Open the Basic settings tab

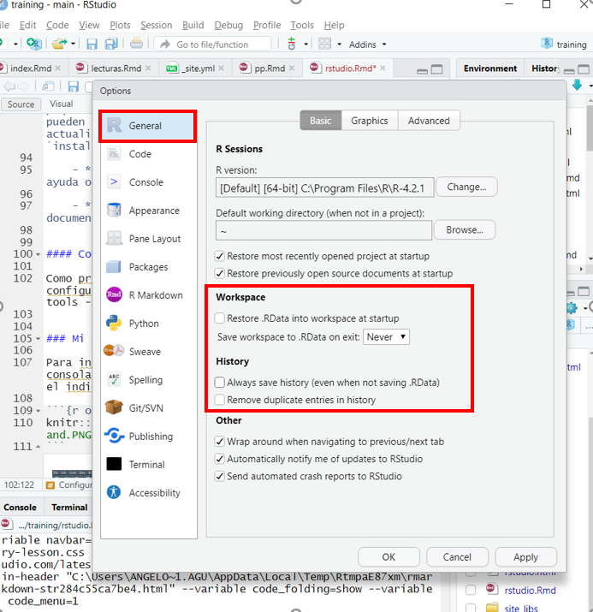pyautogui.click(x=321, y=121)
